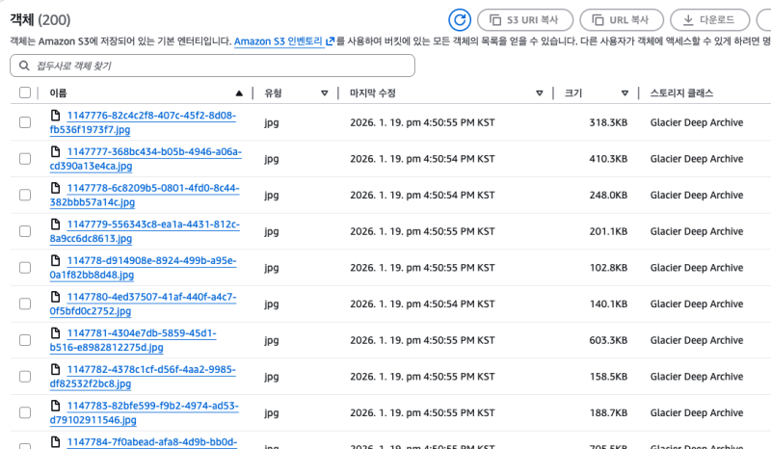Screen dimensions: 771x449
Task: Sort by 이름 using ascending arrow
Action: [239, 93]
